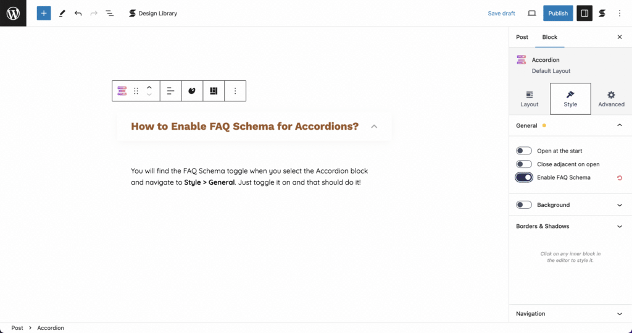
Task: Click the Accordion block type icon in toolbar
Action: point(122,91)
